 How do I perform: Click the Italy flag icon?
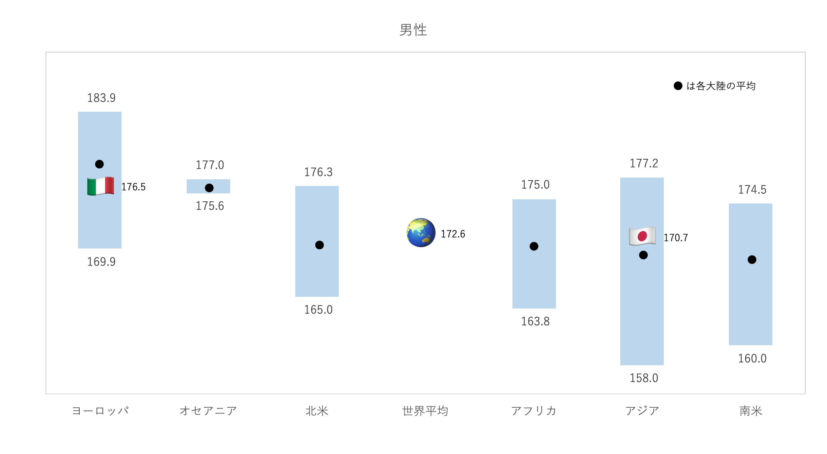tap(101, 186)
